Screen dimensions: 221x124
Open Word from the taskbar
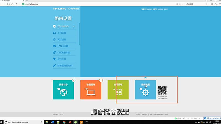tap(52, 122)
